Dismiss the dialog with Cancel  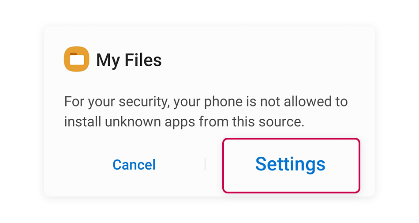(x=134, y=164)
